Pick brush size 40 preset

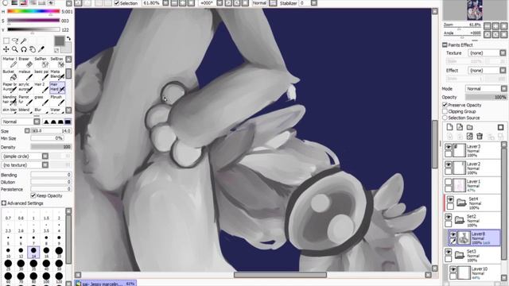[46, 265]
